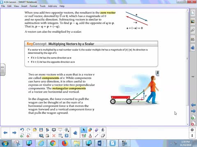
Task: Click the page vertical scrollbar
Action: tap(188, 58)
